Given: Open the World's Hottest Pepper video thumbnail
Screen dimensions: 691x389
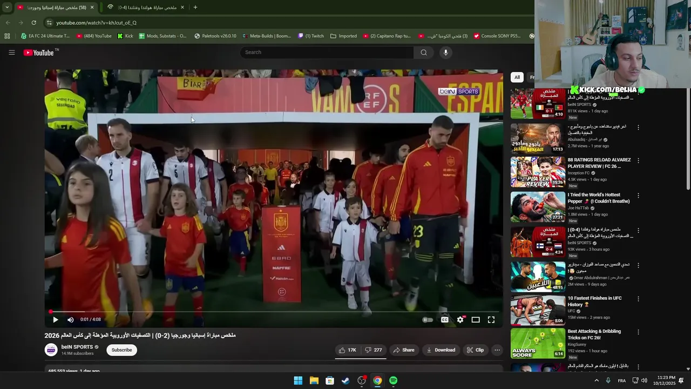Looking at the screenshot, I should click(x=538, y=207).
